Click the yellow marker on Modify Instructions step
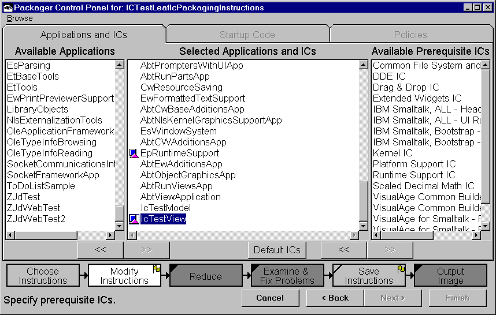 [157, 268]
